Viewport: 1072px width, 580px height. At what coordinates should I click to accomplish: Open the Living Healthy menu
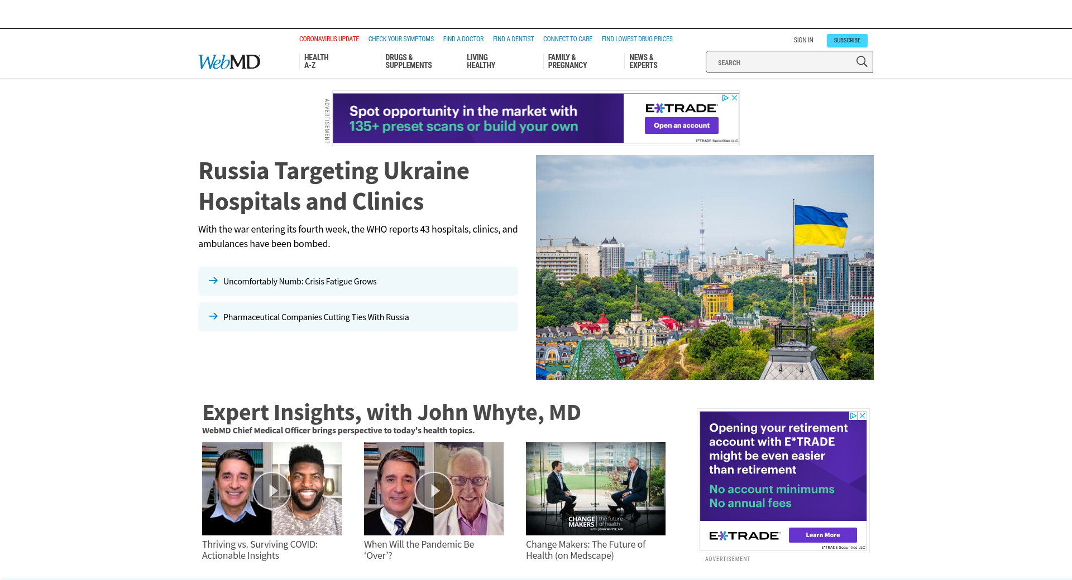pos(481,61)
